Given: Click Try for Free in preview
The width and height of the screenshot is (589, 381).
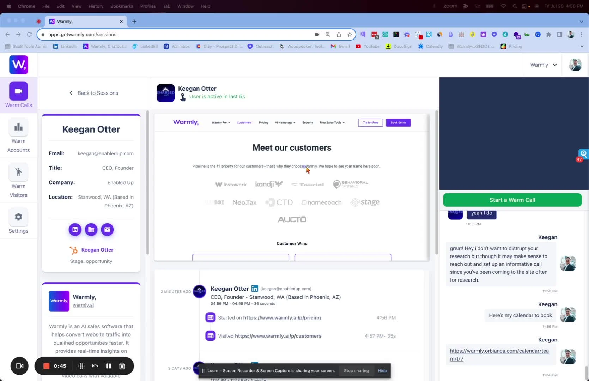Looking at the screenshot, I should point(370,123).
